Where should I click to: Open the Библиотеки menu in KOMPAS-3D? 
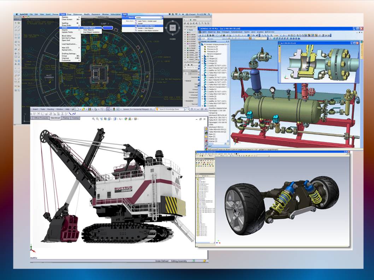click(x=269, y=32)
